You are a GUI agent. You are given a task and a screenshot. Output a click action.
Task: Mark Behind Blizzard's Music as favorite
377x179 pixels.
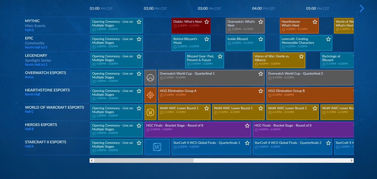(x=206, y=39)
